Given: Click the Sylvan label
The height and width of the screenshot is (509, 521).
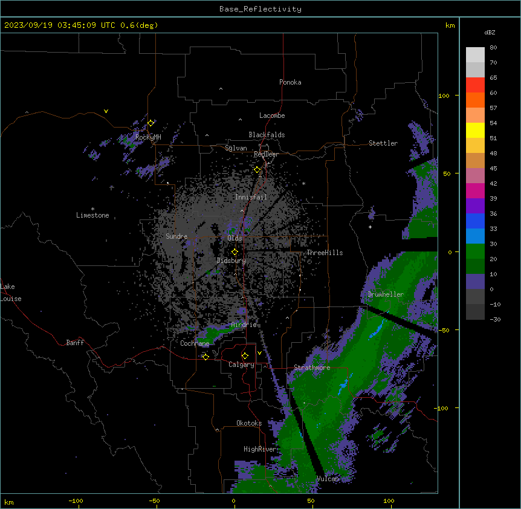Looking at the screenshot, I should (236, 148).
